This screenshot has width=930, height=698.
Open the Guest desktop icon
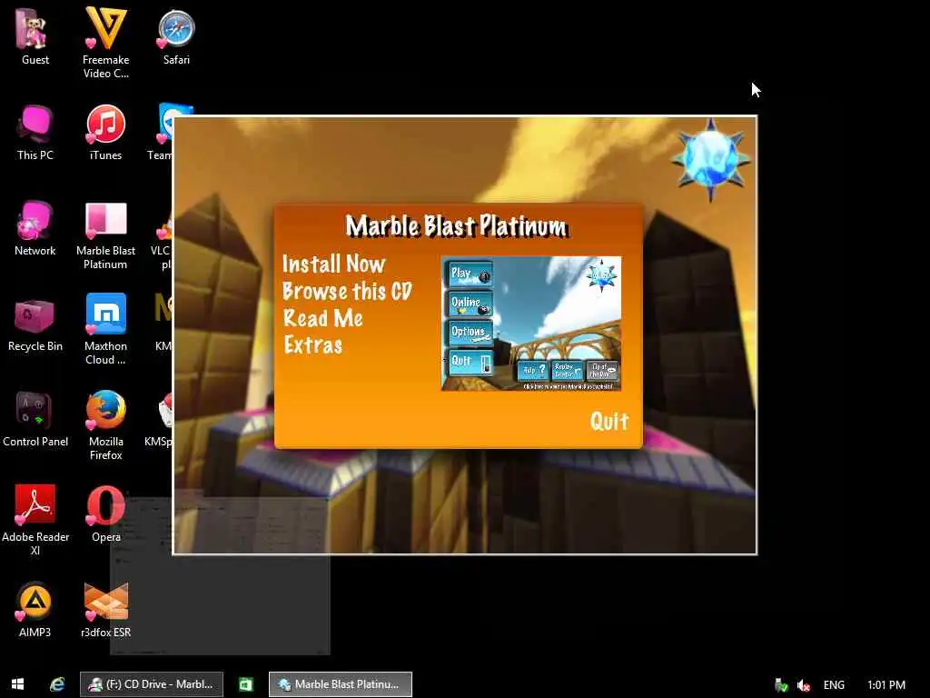click(35, 36)
